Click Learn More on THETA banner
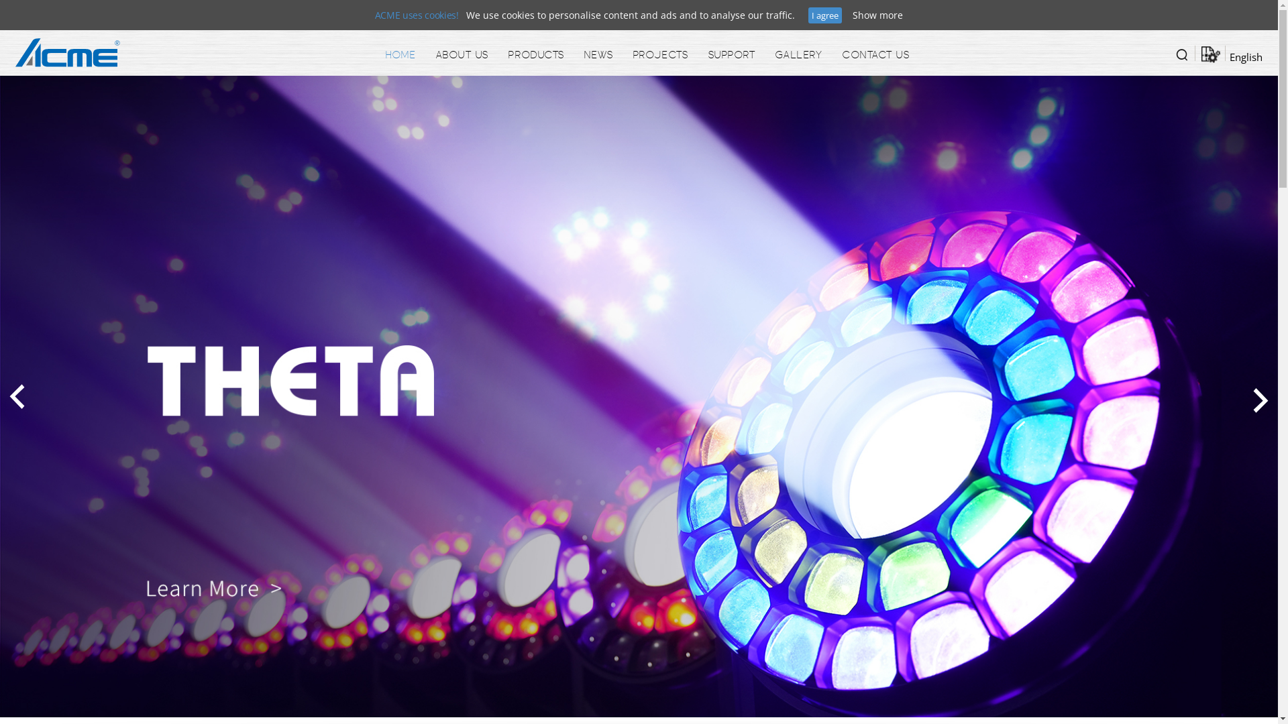1288x724 pixels. tap(213, 589)
